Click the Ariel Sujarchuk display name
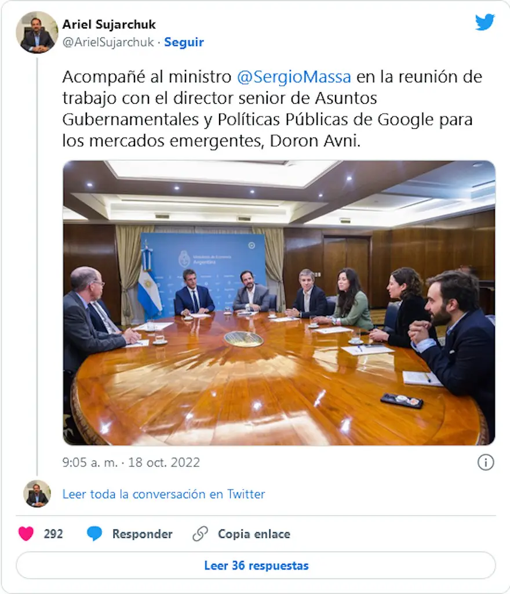Screen dimensions: 510x594 coord(109,24)
